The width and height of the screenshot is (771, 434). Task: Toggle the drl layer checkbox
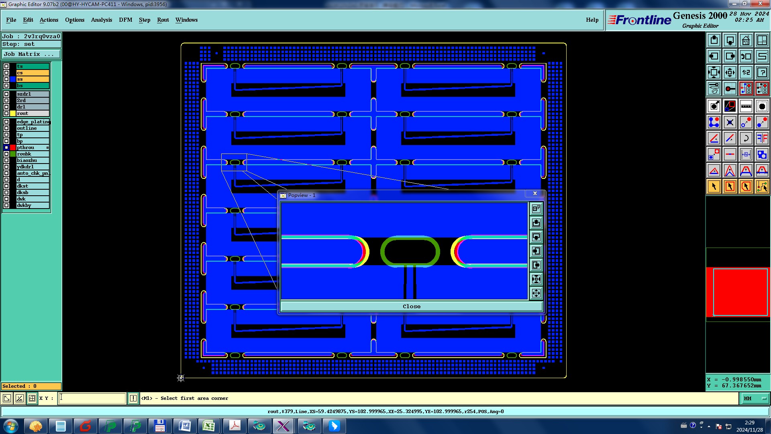pos(6,107)
